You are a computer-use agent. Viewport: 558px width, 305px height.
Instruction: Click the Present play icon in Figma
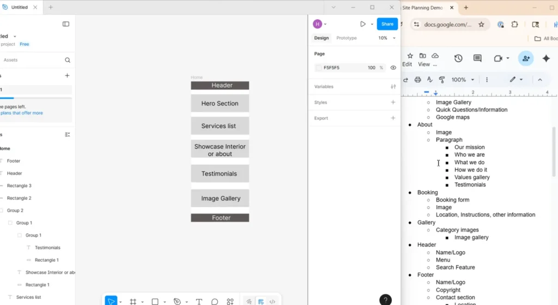(x=363, y=24)
